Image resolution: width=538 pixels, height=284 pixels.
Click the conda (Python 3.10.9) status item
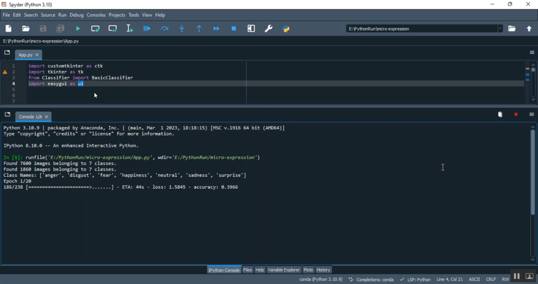[x=321, y=279]
